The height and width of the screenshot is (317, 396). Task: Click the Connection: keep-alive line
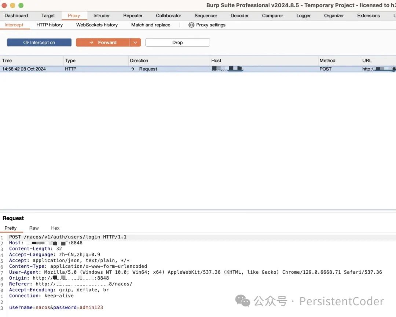pos(41,295)
